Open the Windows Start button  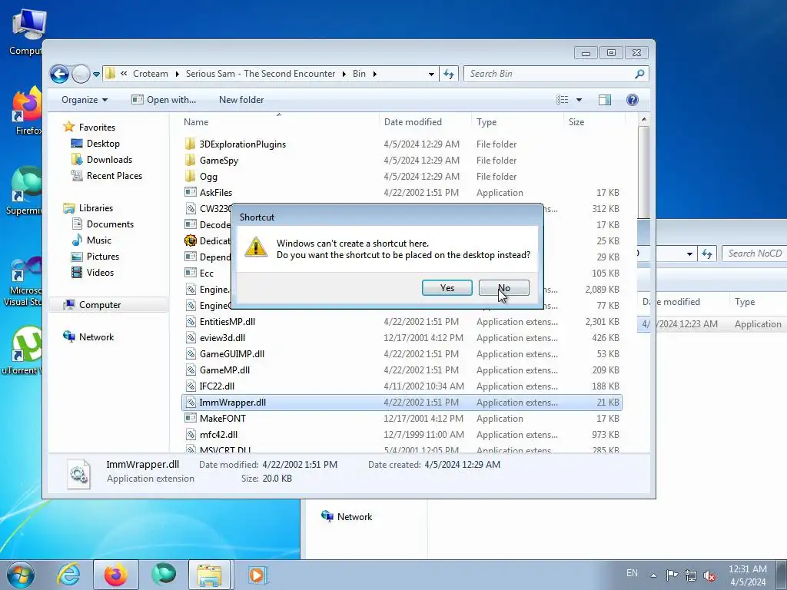click(20, 575)
